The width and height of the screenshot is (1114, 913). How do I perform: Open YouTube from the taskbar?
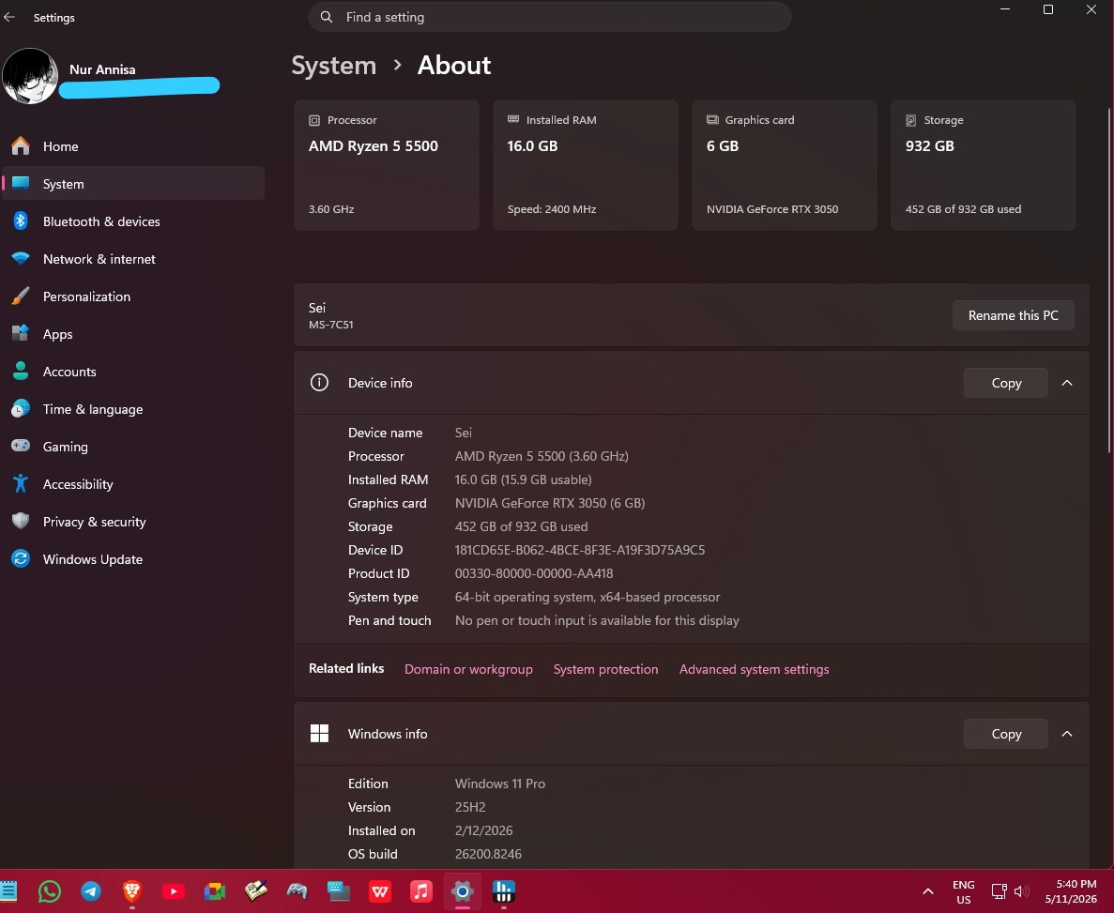point(174,891)
